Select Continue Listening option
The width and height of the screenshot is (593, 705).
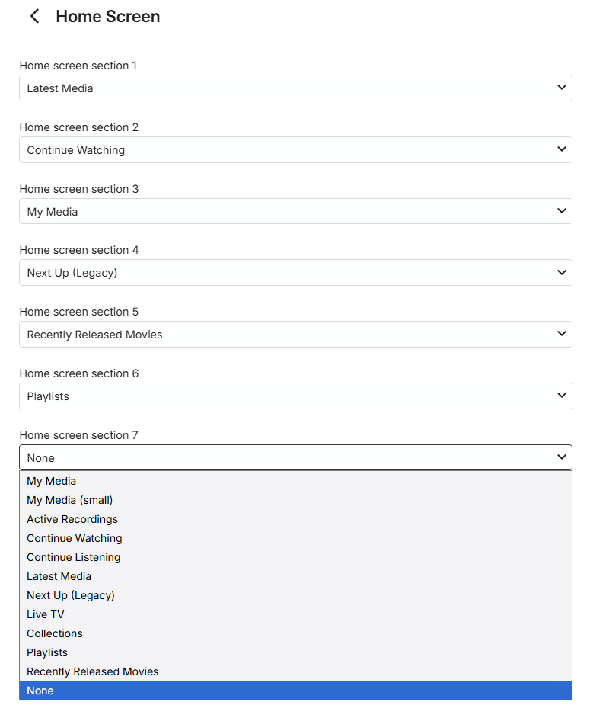click(x=74, y=557)
